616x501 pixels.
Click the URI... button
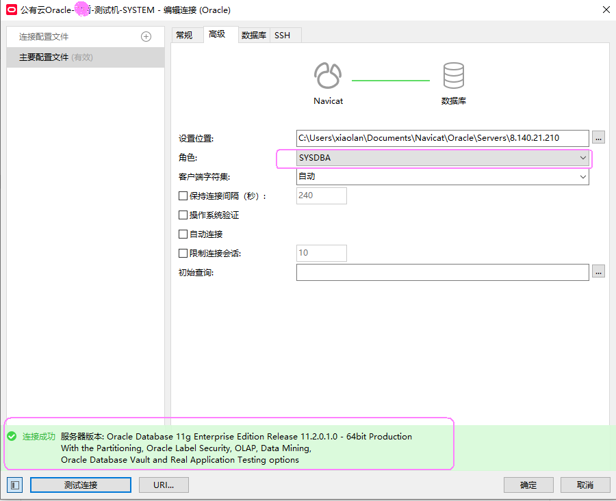164,485
